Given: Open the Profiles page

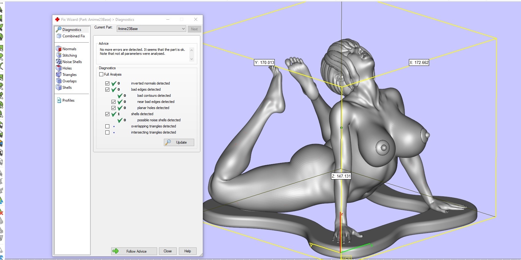Looking at the screenshot, I should pyautogui.click(x=68, y=100).
